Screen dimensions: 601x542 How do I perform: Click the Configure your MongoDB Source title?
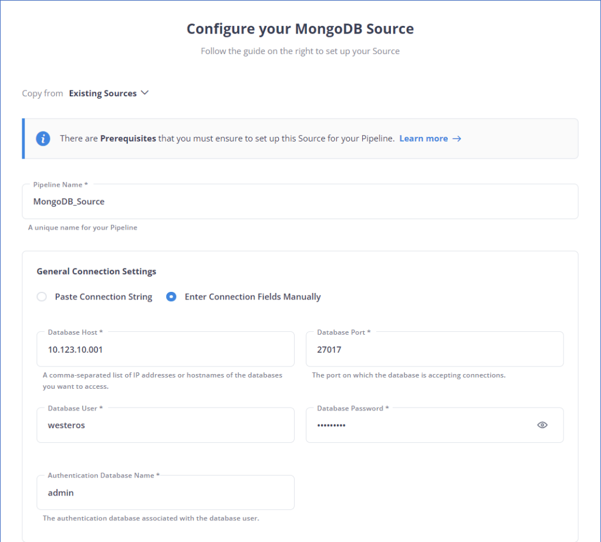coord(300,29)
